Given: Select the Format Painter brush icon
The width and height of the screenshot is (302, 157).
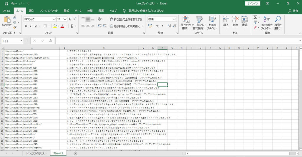Looking at the screenshot, I should click(x=14, y=27).
